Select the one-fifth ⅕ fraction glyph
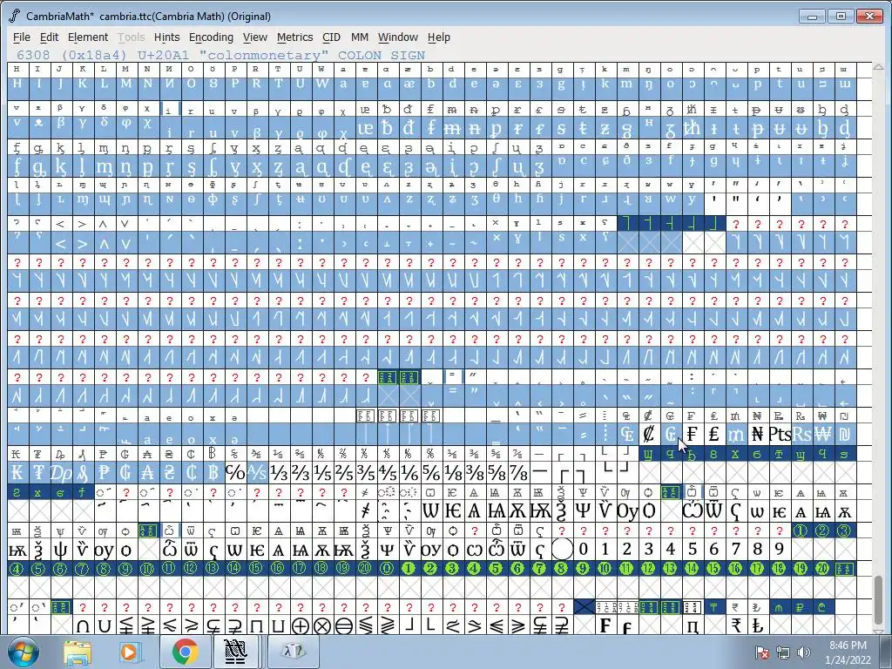 (321, 473)
